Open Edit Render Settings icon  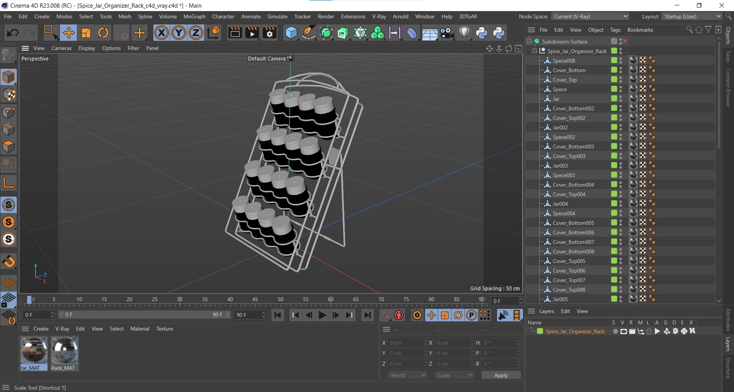270,33
